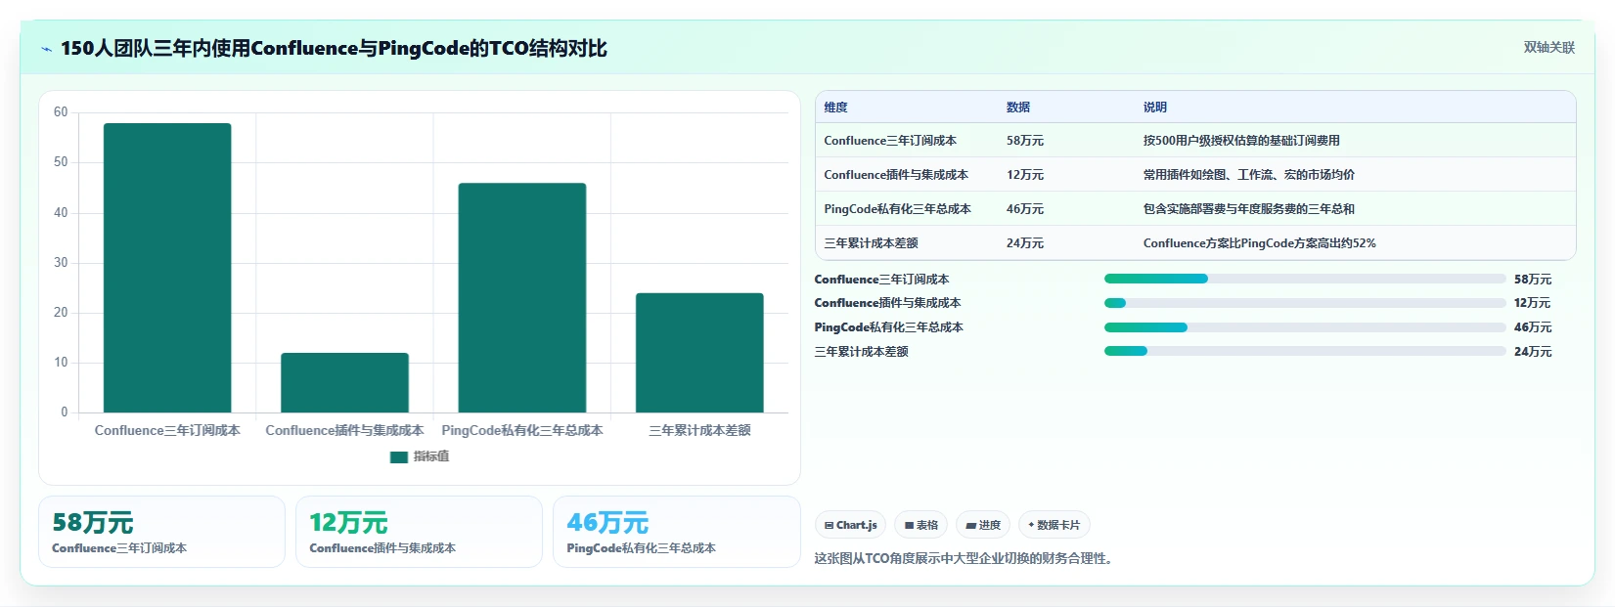Click the 46万元 table cell
Viewport: 1615px width, 607px height.
click(1025, 209)
